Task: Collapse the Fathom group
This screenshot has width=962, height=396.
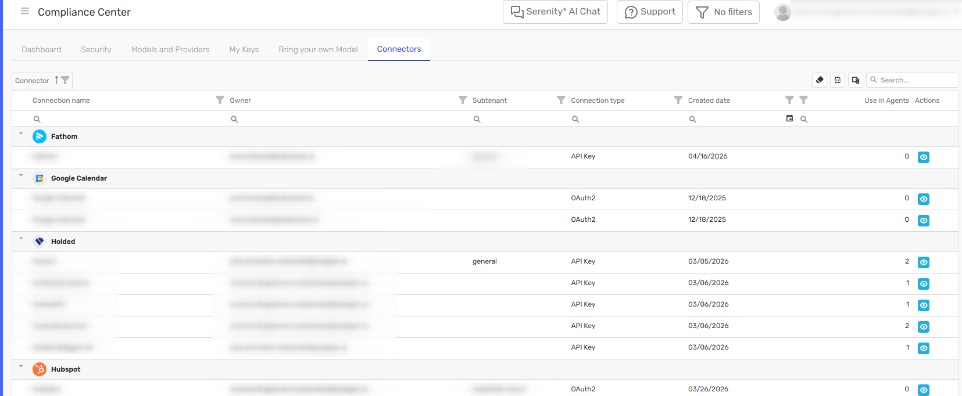Action: [21, 134]
